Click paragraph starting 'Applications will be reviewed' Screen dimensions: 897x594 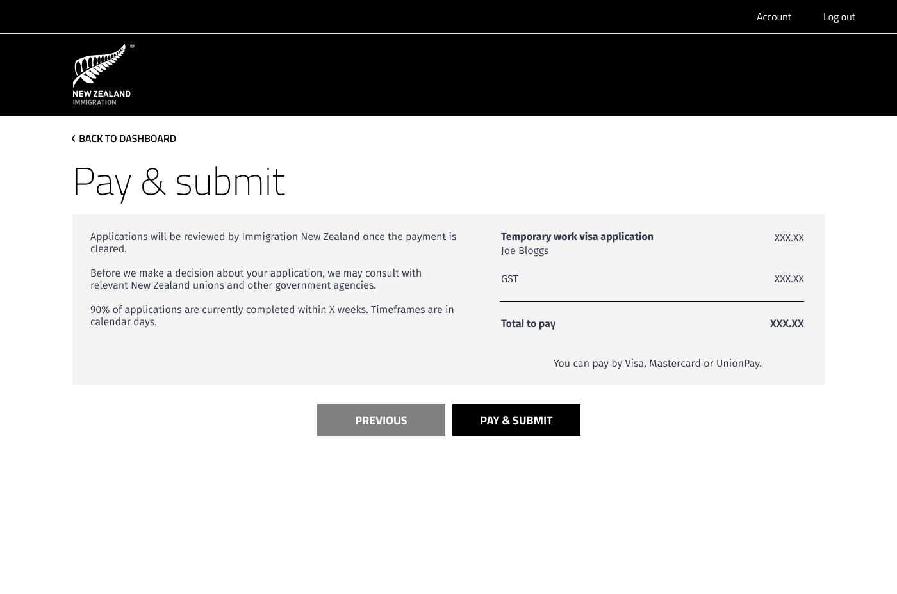click(x=273, y=243)
